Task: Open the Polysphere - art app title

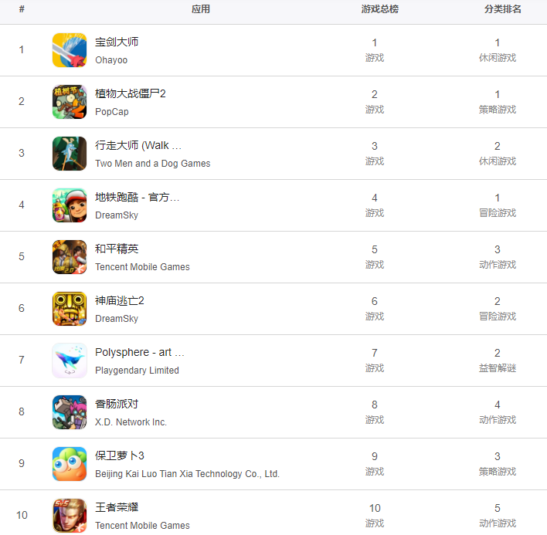Action: (140, 352)
